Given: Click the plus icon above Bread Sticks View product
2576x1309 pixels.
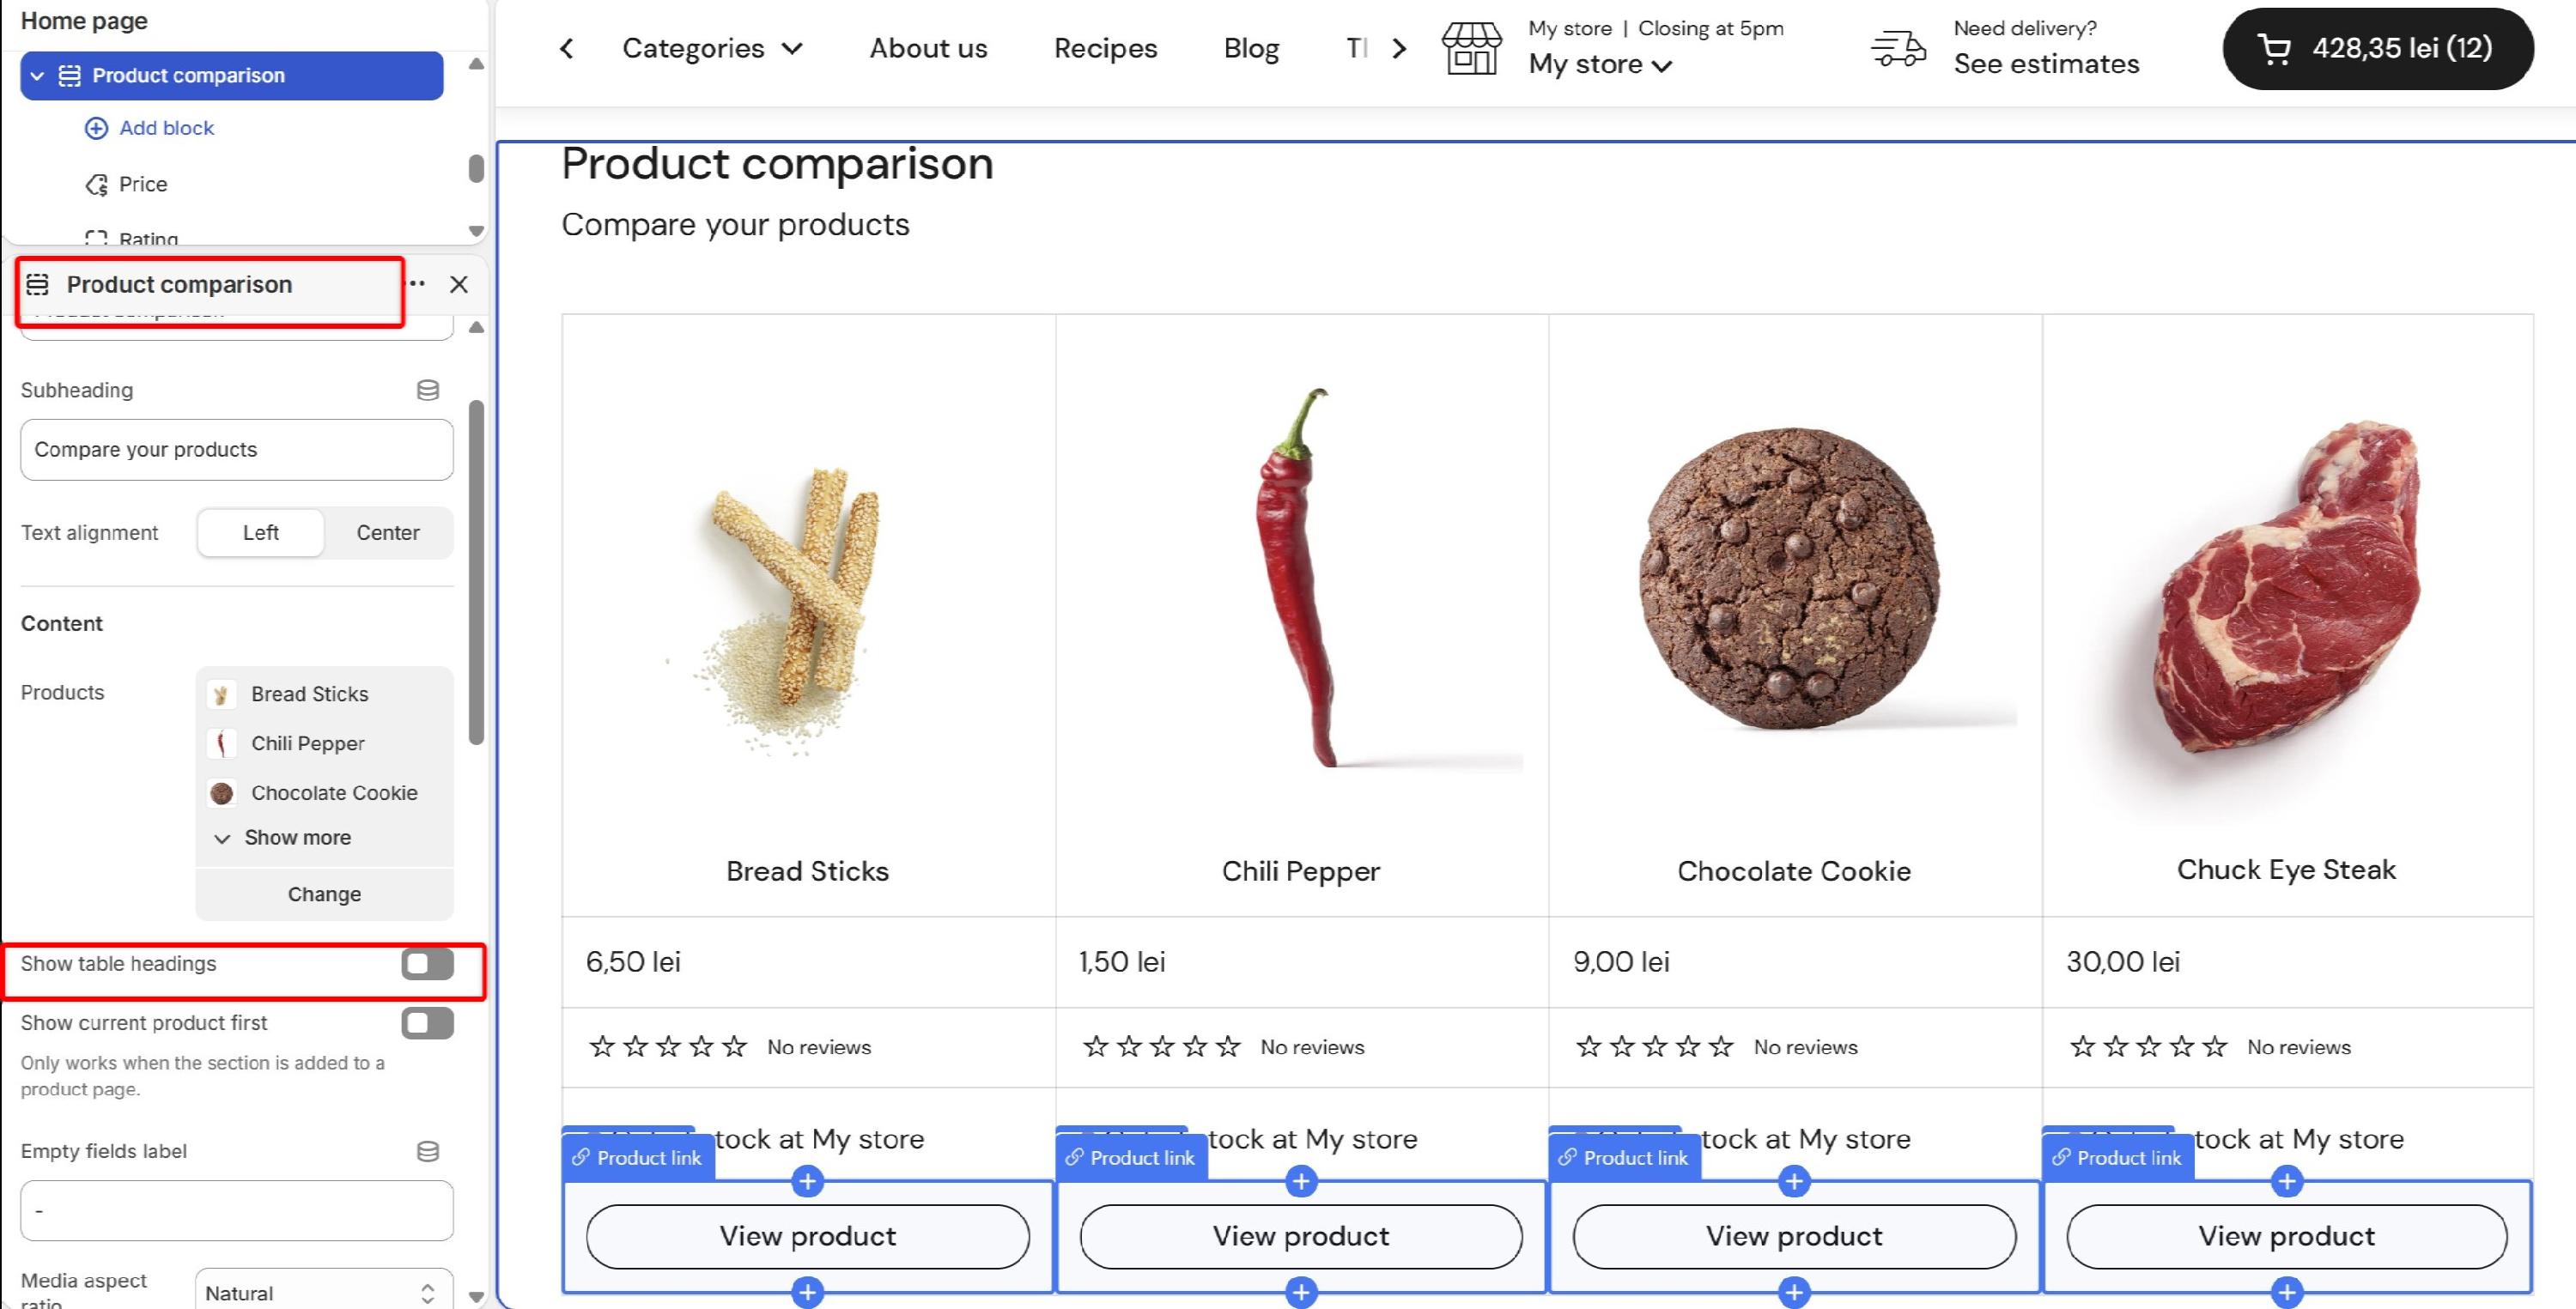Looking at the screenshot, I should coord(807,1181).
